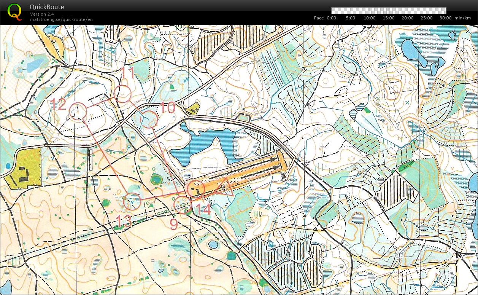Click control circle 14 near the arena
The image size is (478, 295).
196,189
